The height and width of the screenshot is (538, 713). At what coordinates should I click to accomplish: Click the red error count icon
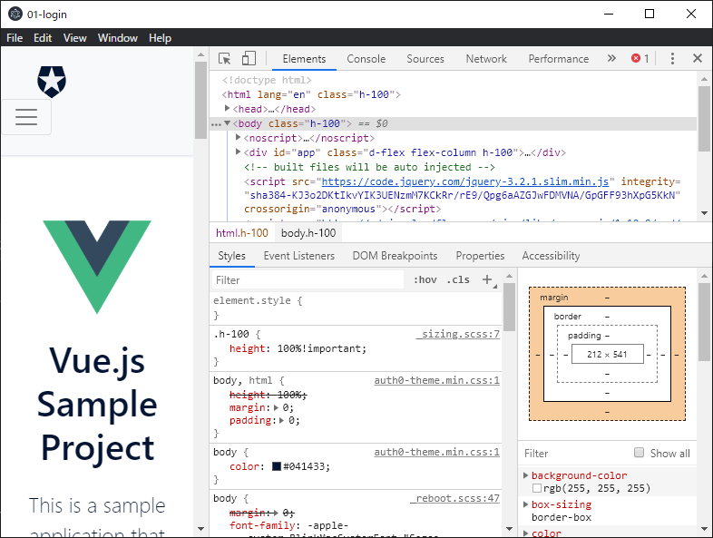pos(636,58)
